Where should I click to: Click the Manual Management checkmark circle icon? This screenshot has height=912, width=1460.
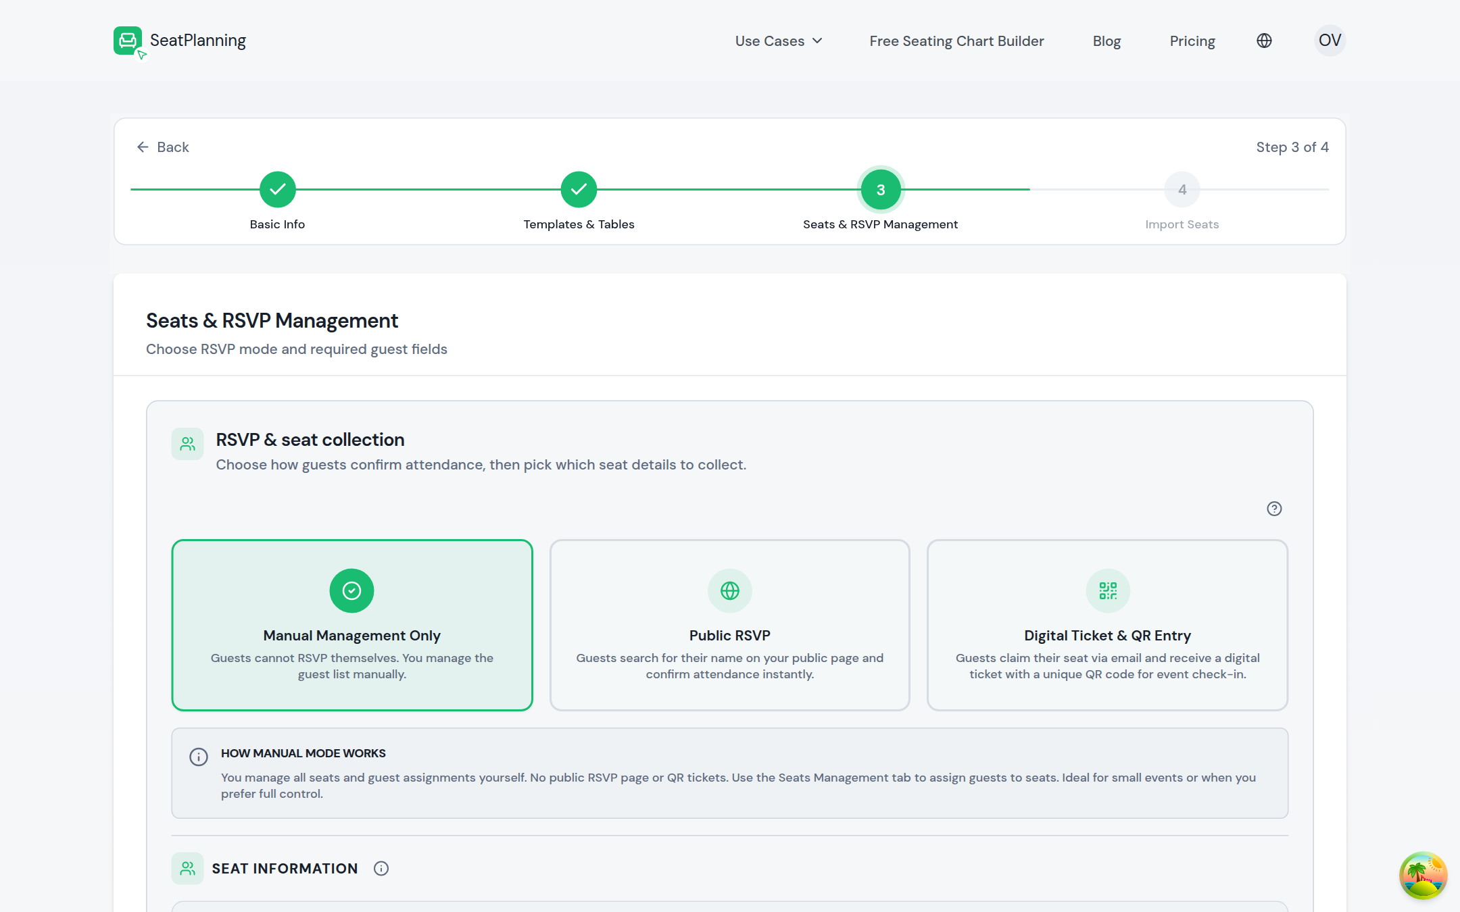(x=351, y=591)
